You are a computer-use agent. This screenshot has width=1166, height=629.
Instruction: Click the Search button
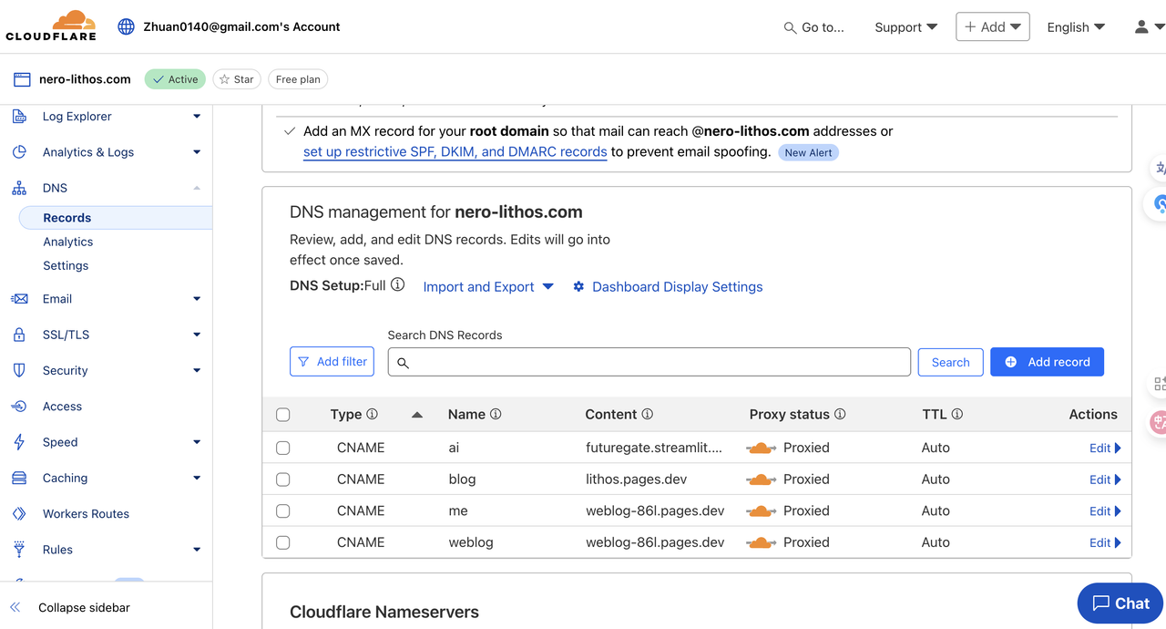(950, 362)
